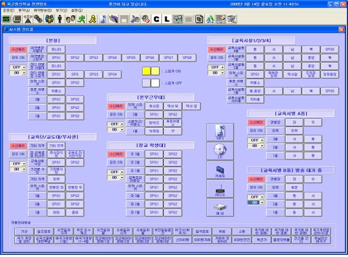This screenshot has width=348, height=257.
Task: Click the green running man icon
Action: pyautogui.click(x=81, y=19)
